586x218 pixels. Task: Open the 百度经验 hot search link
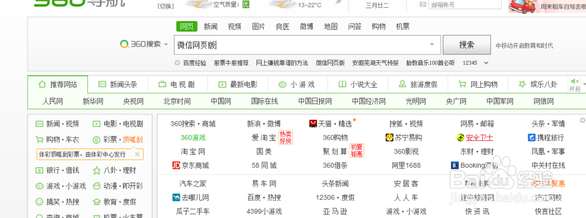coord(195,63)
